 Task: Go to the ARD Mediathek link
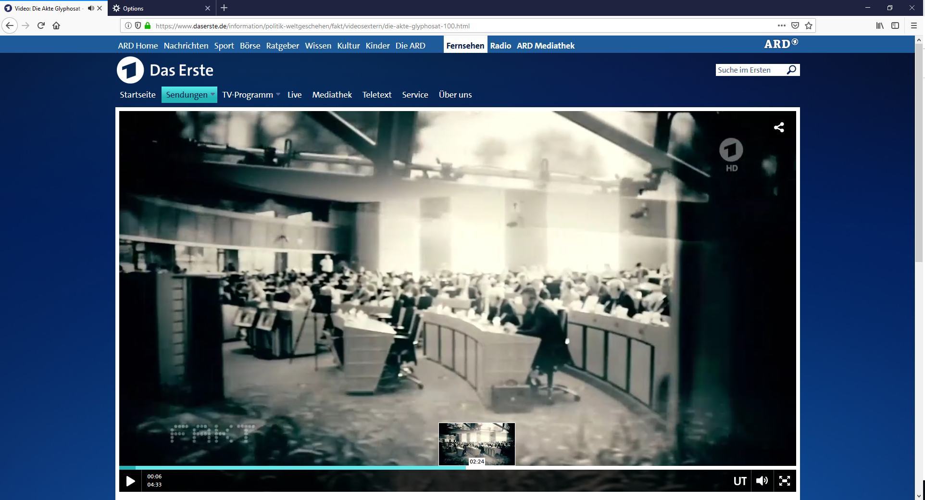[x=546, y=46]
